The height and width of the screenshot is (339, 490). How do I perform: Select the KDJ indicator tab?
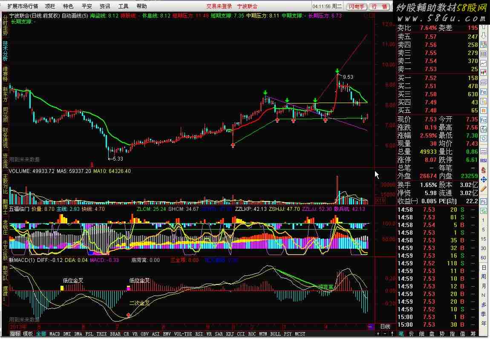pyautogui.click(x=230, y=334)
